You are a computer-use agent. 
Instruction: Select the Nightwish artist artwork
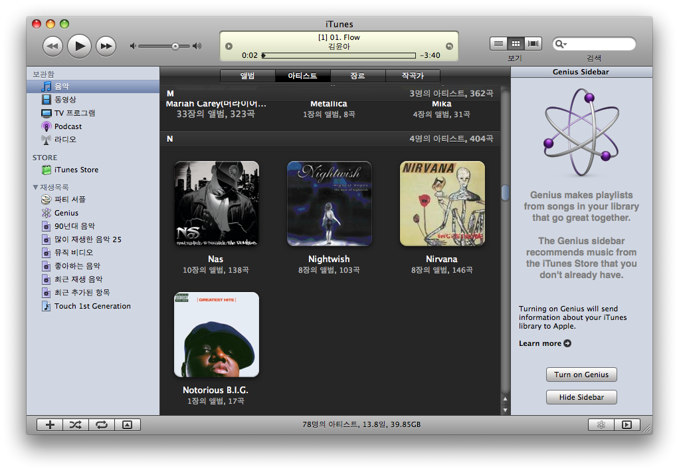pyautogui.click(x=329, y=204)
